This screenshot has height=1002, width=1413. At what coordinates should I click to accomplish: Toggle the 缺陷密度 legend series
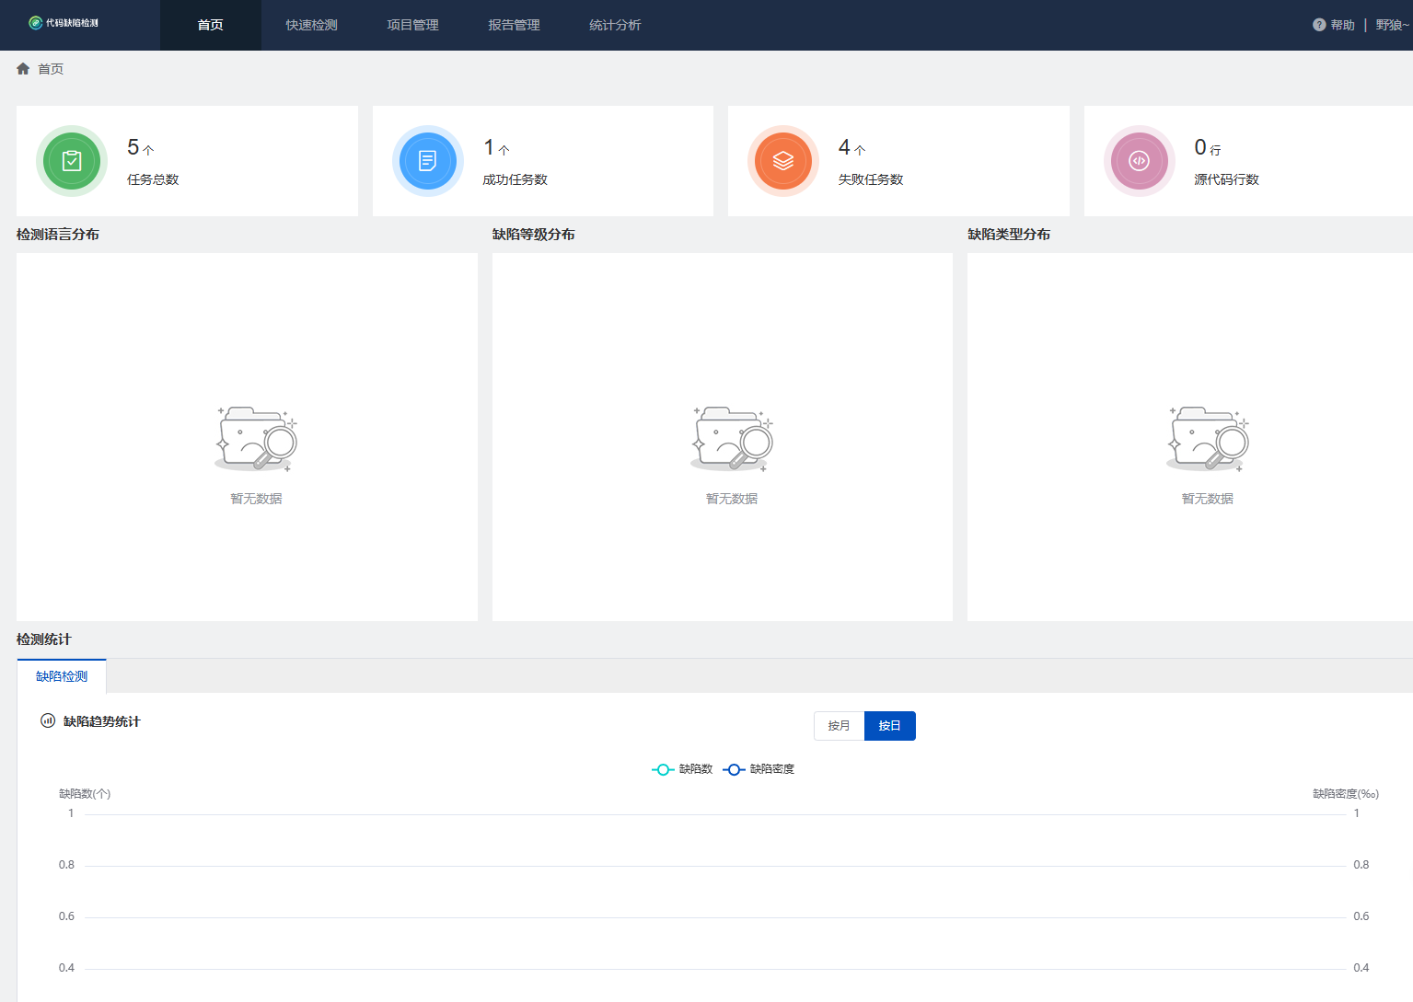(759, 769)
